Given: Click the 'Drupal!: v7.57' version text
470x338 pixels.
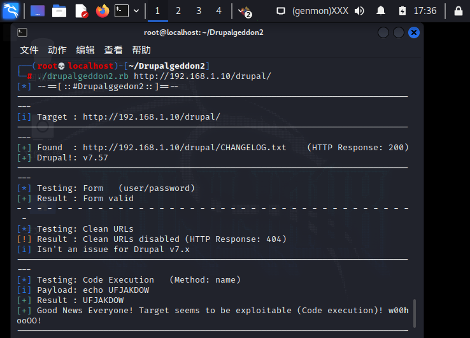Looking at the screenshot, I should click(x=72, y=158).
